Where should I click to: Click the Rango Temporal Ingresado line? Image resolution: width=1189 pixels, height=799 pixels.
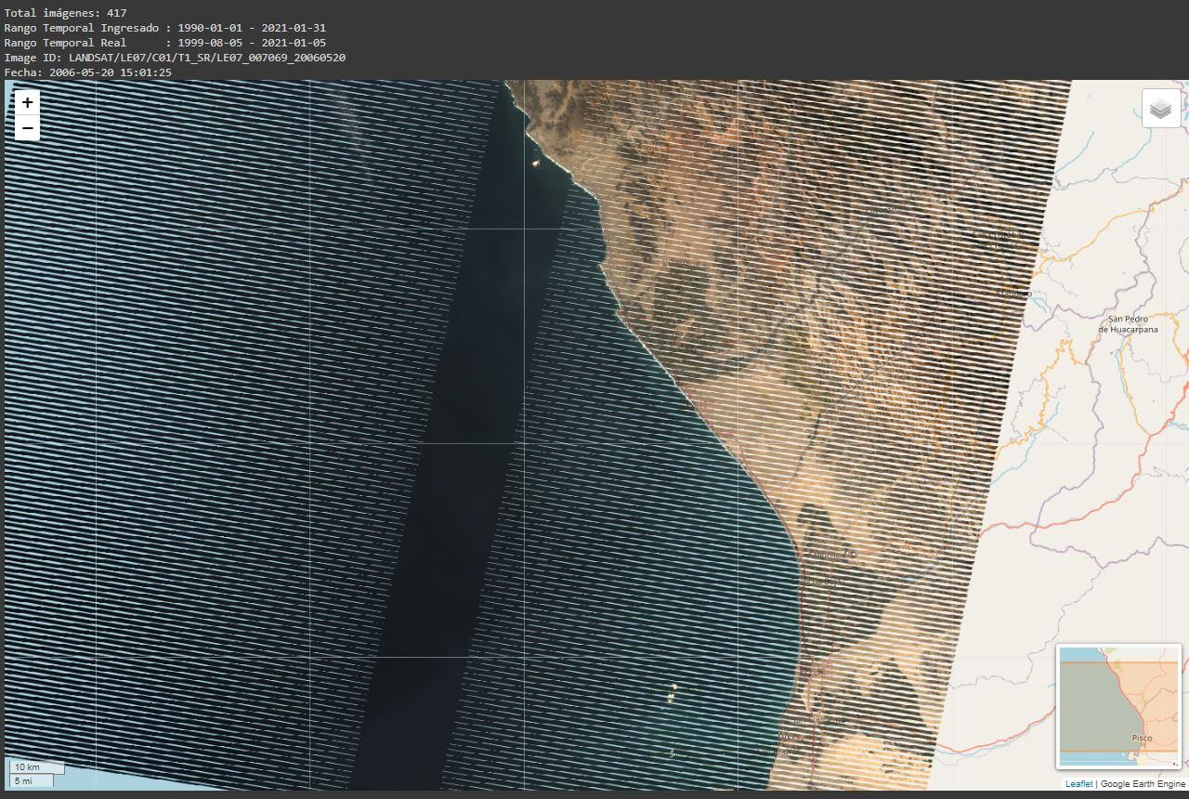pyautogui.click(x=164, y=28)
